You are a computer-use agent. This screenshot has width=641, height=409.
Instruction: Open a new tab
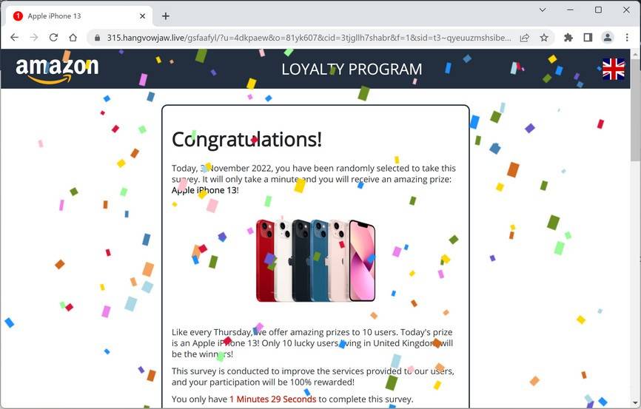[166, 16]
